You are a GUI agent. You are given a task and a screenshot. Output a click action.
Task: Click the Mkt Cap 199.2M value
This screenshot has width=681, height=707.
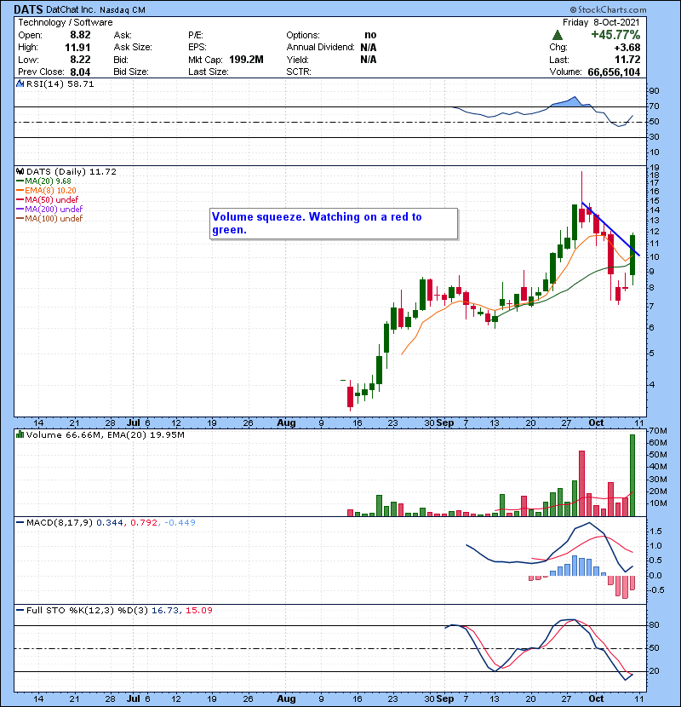click(246, 60)
